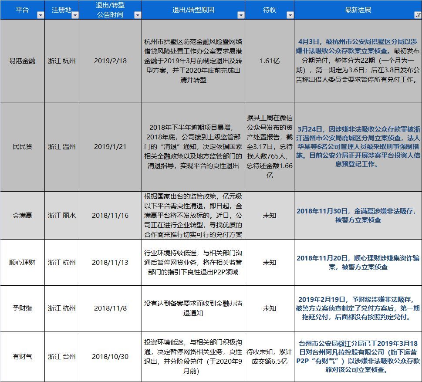Image resolution: width=422 pixels, height=382 pixels.
Task: Select the cell mentioning 总待还金额1.66亿
Action: point(270,147)
